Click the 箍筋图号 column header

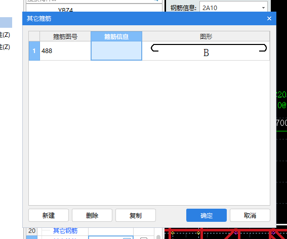65,36
